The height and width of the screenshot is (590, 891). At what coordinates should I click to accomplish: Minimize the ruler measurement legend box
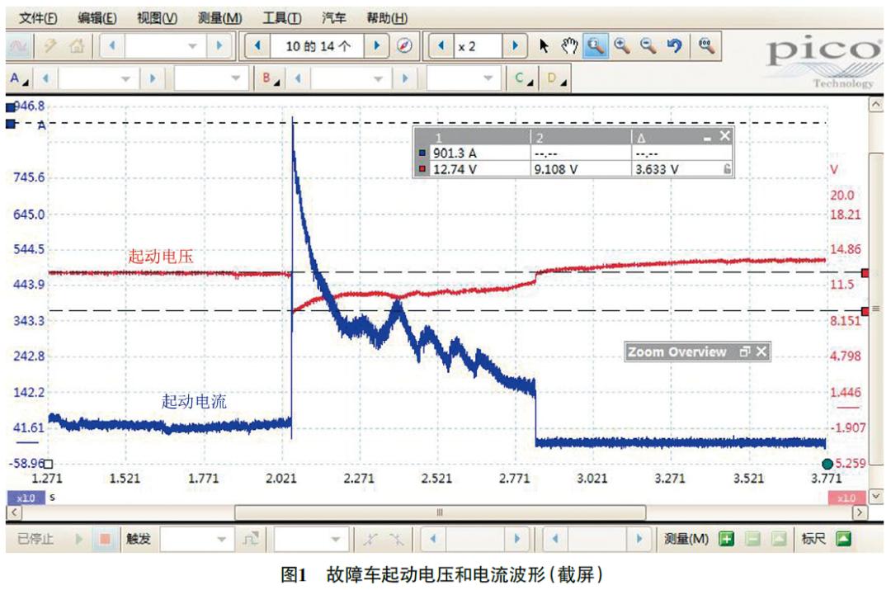[x=707, y=138]
